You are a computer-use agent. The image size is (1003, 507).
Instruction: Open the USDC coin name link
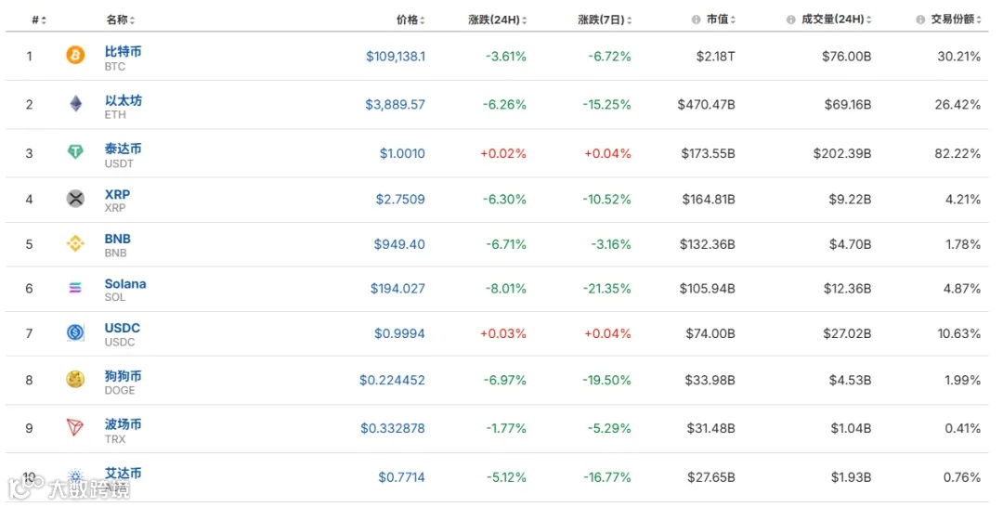point(123,328)
